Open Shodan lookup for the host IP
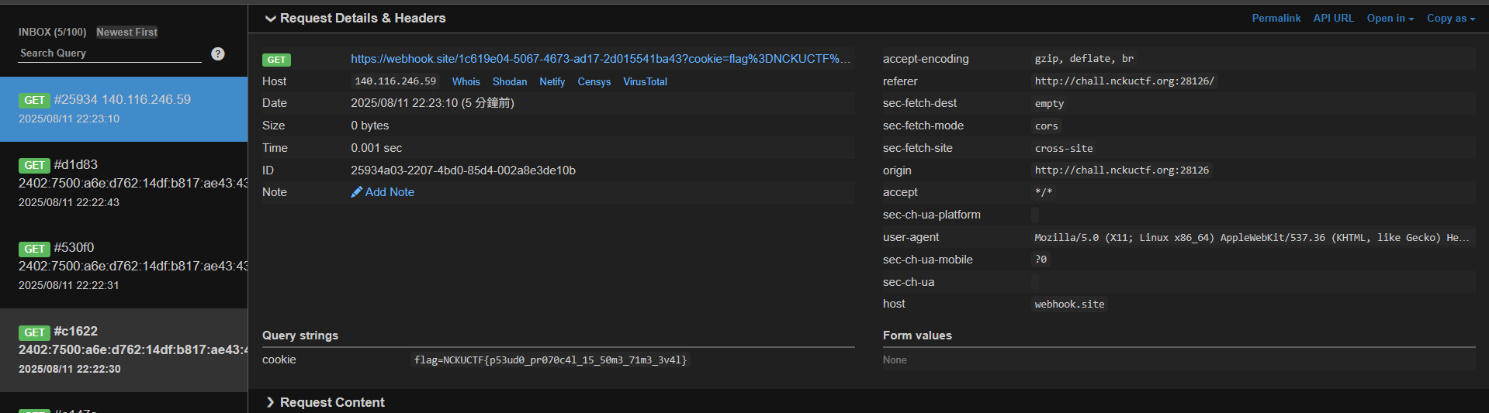The width and height of the screenshot is (1489, 413). [x=509, y=81]
